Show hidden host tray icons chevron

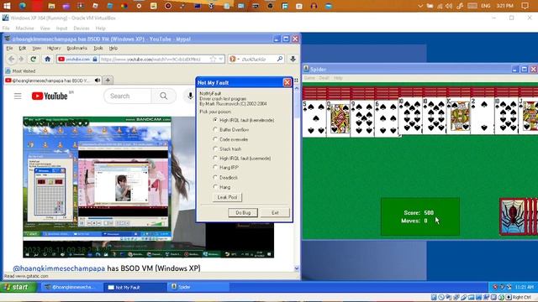tap(420, 6)
